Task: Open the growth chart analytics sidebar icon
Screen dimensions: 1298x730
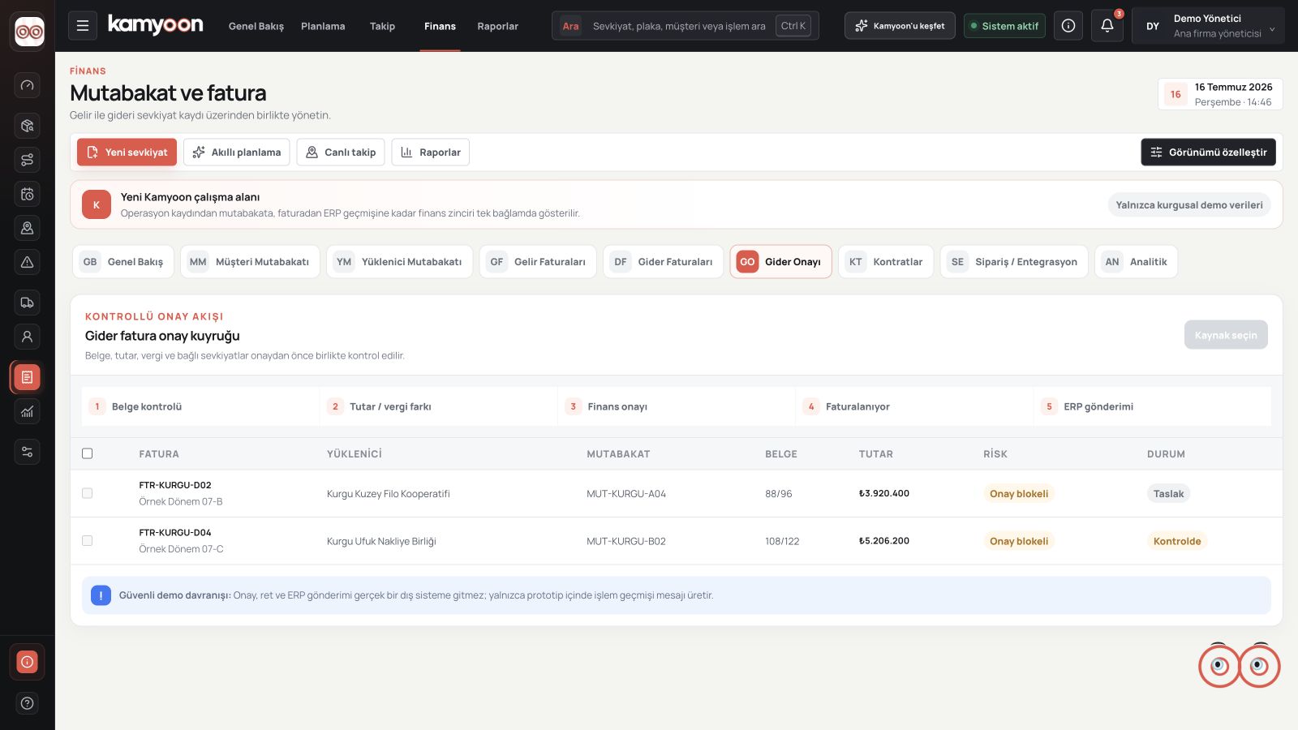Action: [27, 411]
